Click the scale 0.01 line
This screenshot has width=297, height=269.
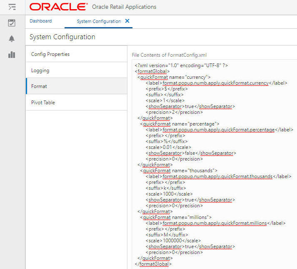(x=168, y=147)
